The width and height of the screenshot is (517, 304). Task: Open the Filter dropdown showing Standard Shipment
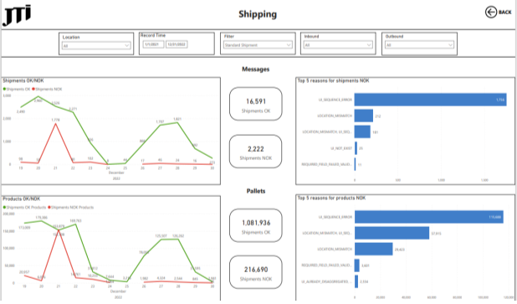tap(258, 45)
